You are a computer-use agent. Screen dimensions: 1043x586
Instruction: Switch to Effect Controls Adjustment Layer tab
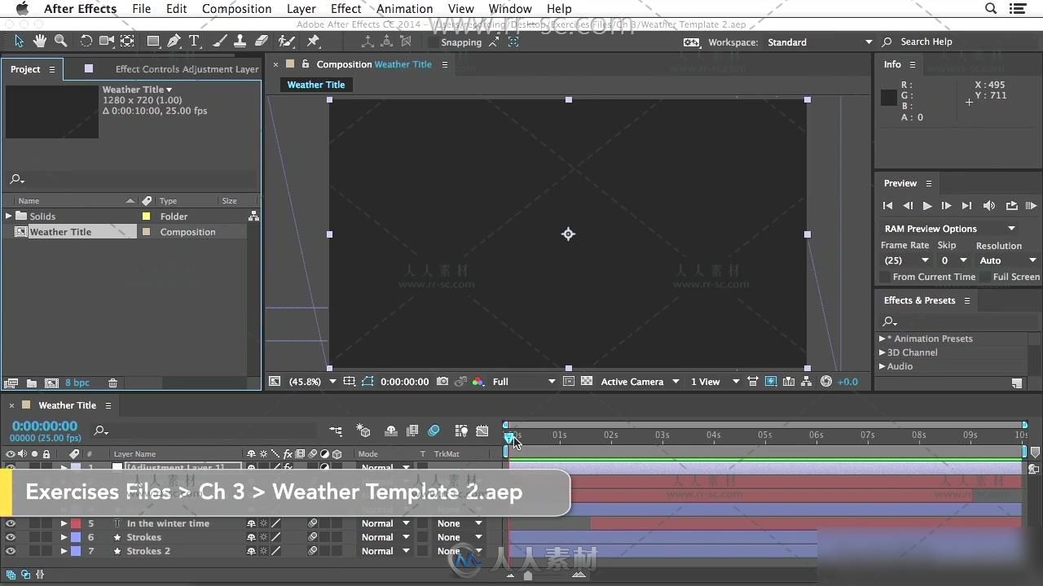[x=187, y=69]
